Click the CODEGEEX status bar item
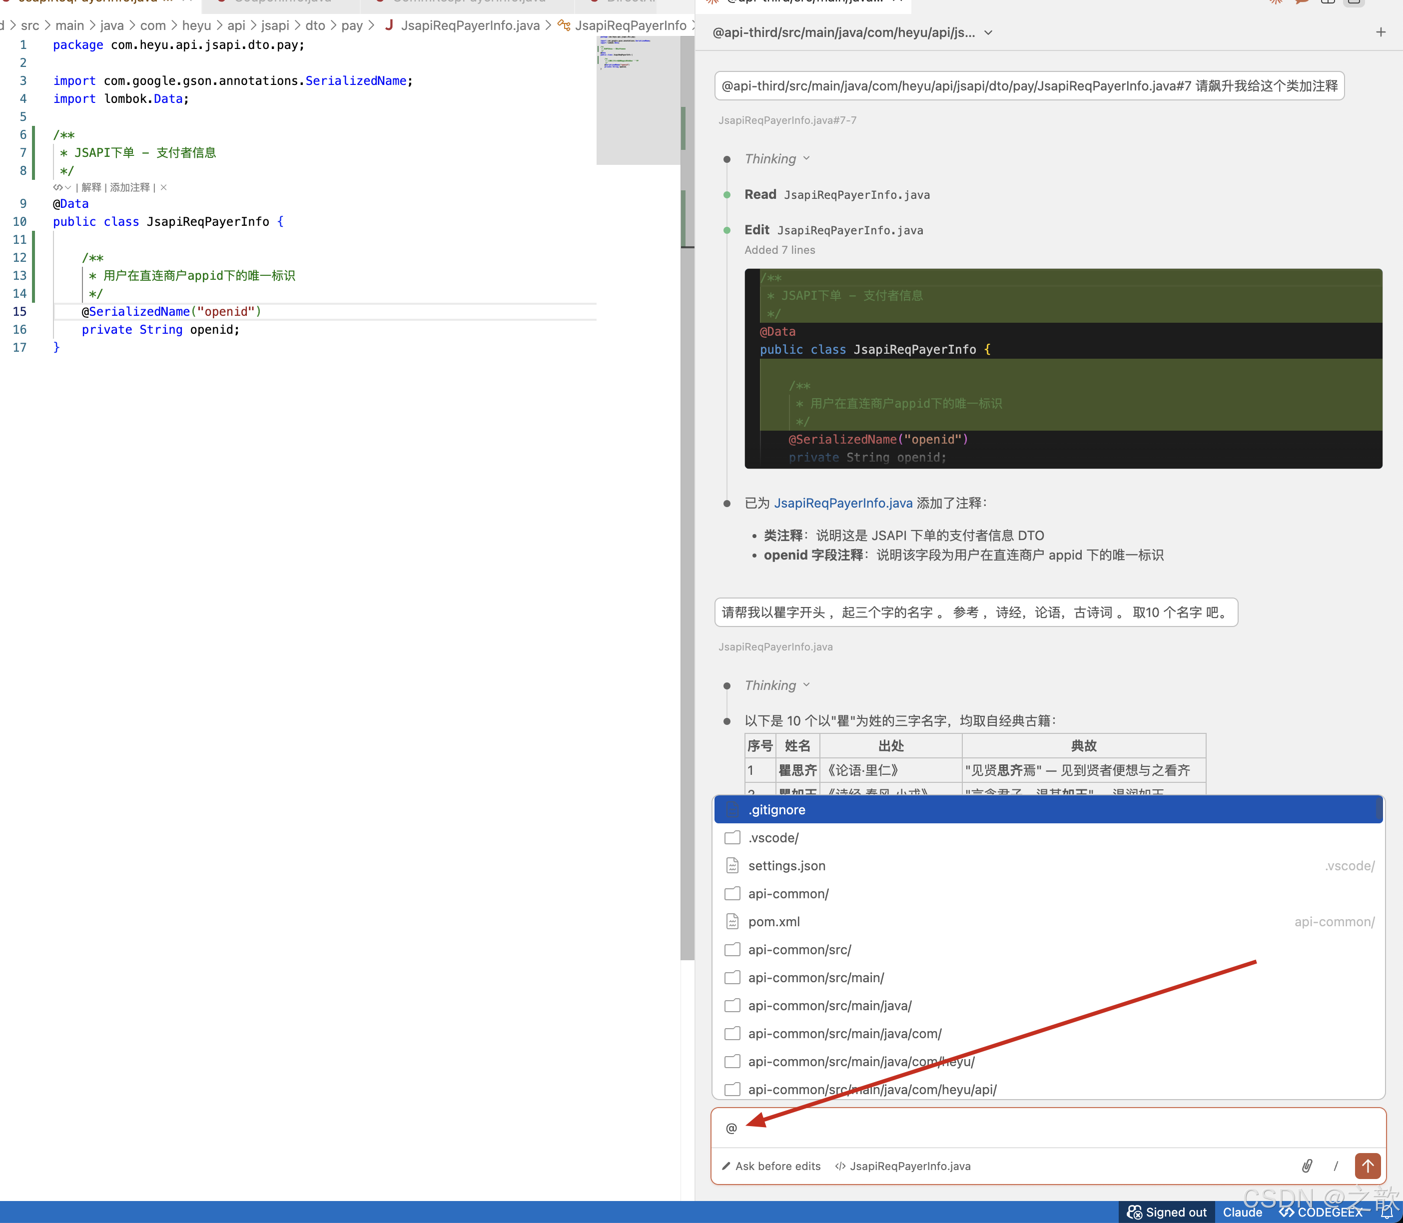The image size is (1403, 1223). click(1321, 1212)
